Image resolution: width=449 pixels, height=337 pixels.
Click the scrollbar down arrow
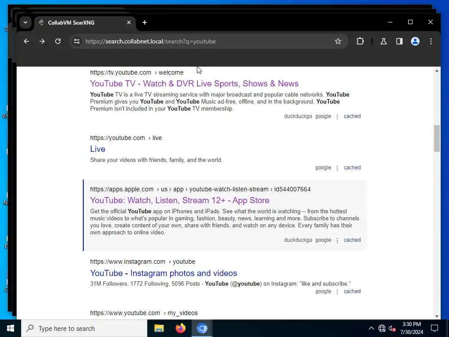[x=437, y=316]
